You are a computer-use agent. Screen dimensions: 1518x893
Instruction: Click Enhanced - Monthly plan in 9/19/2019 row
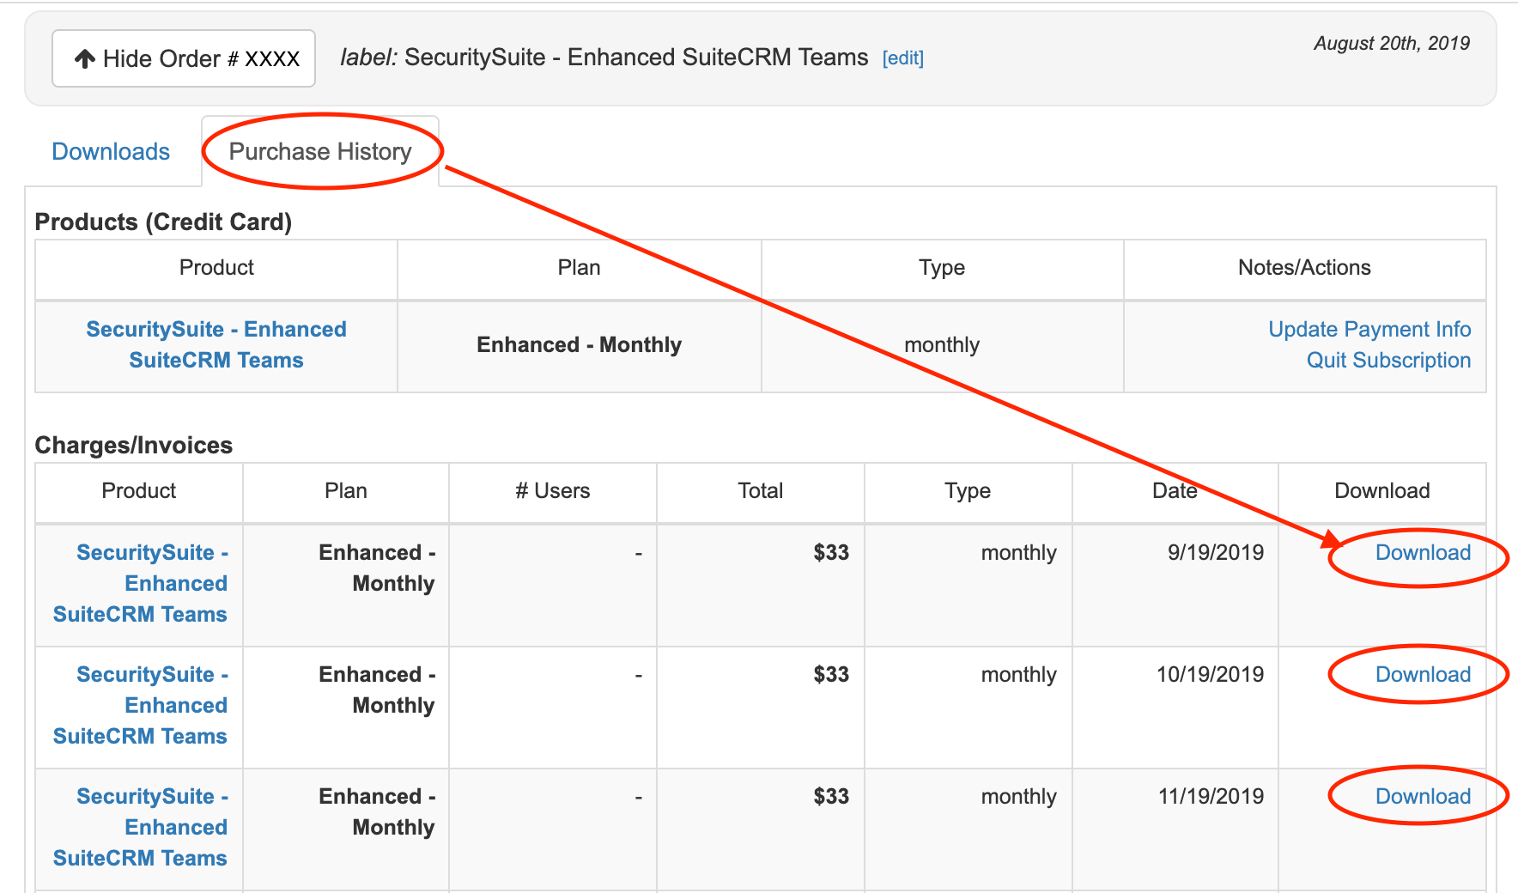[x=377, y=568]
